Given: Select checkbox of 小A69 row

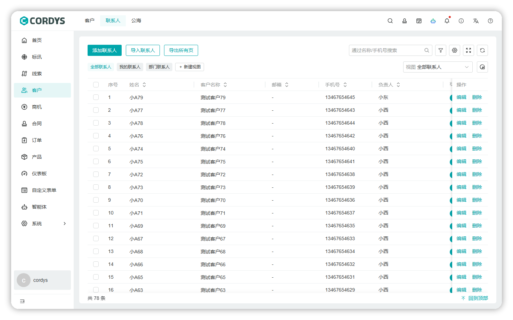Looking at the screenshot, I should click(x=96, y=226).
